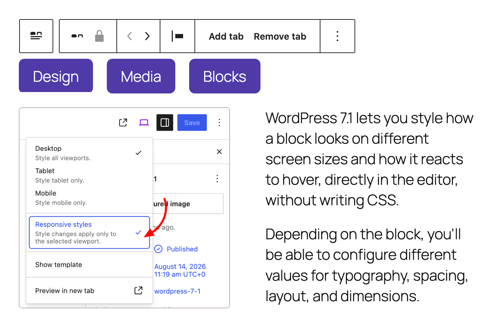
Task: Switch to the Media tab
Action: click(x=141, y=76)
